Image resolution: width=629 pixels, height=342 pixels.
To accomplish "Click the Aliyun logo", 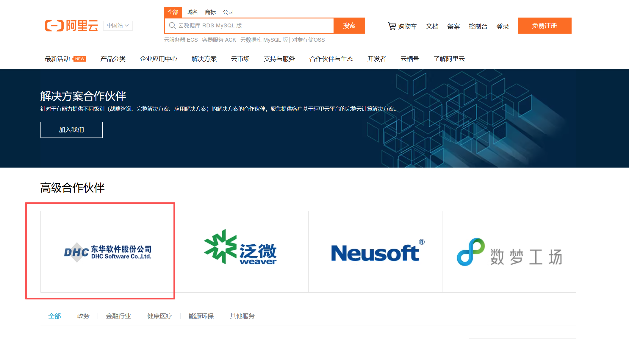I will coord(71,26).
